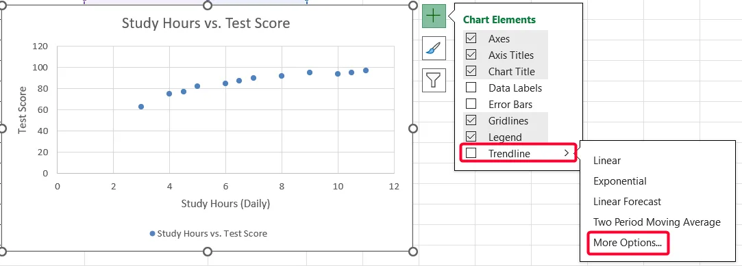Choose Linear Forecast trendline option

pos(627,202)
